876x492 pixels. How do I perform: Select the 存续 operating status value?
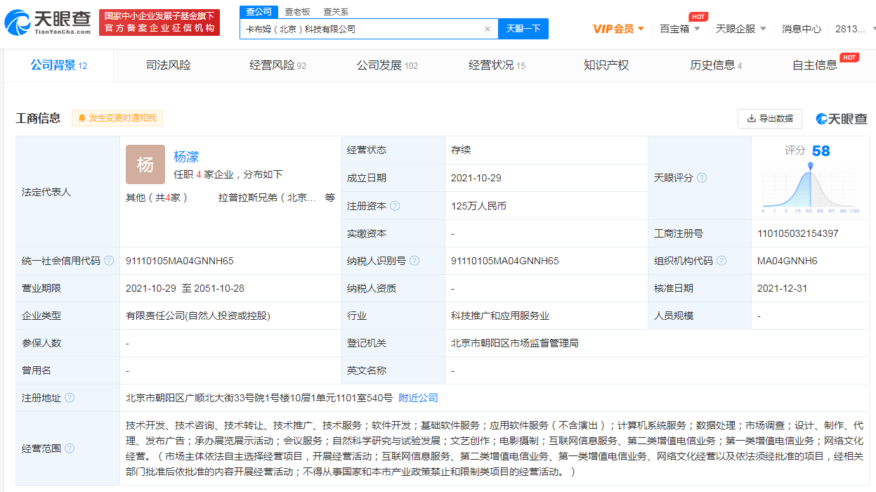[x=461, y=150]
